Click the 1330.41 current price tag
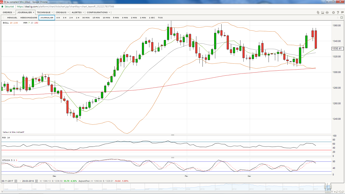 pyautogui.click(x=338, y=49)
